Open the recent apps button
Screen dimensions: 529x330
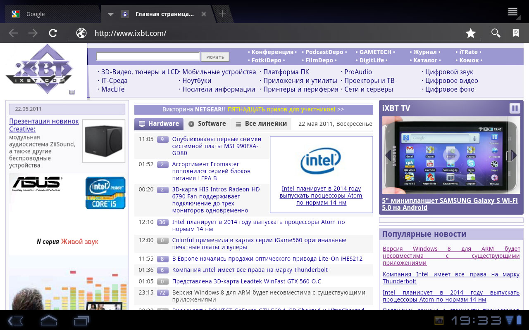pyautogui.click(x=81, y=320)
